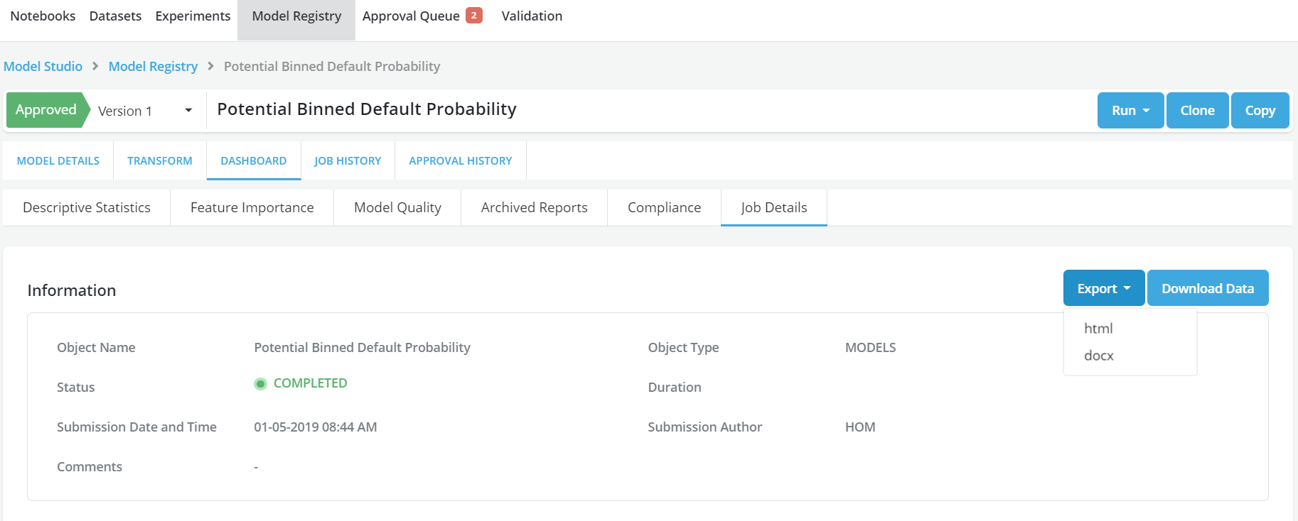Choose docx export format
Screen dimensions: 1298x521
[x=1098, y=356]
